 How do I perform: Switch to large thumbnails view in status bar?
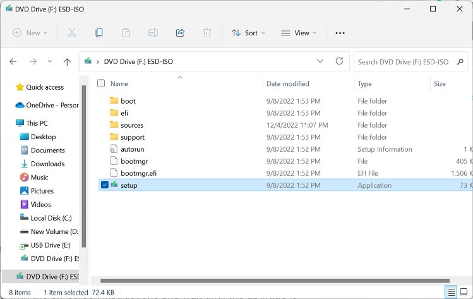tap(464, 292)
